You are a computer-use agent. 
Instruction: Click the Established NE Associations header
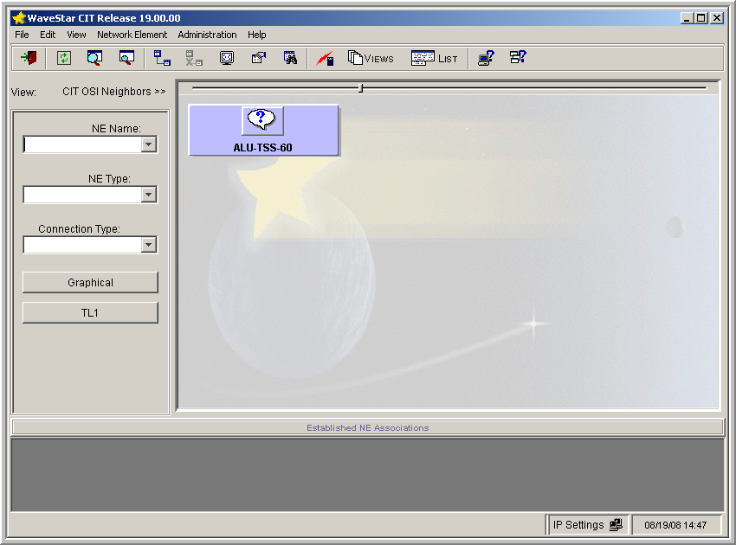[367, 427]
